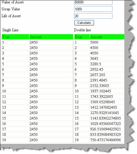The image size is (137, 154).
Task: Click year 5 in the Single Line table
Action: (15, 64)
